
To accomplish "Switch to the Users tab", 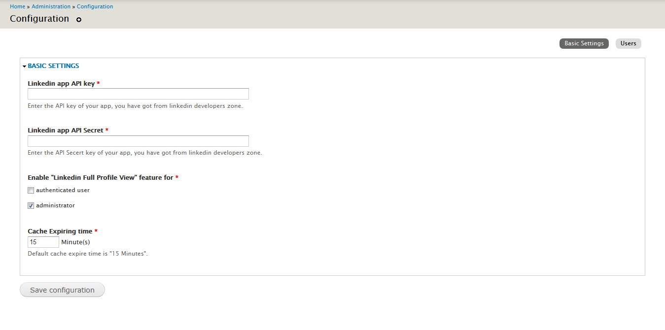I will coord(628,43).
